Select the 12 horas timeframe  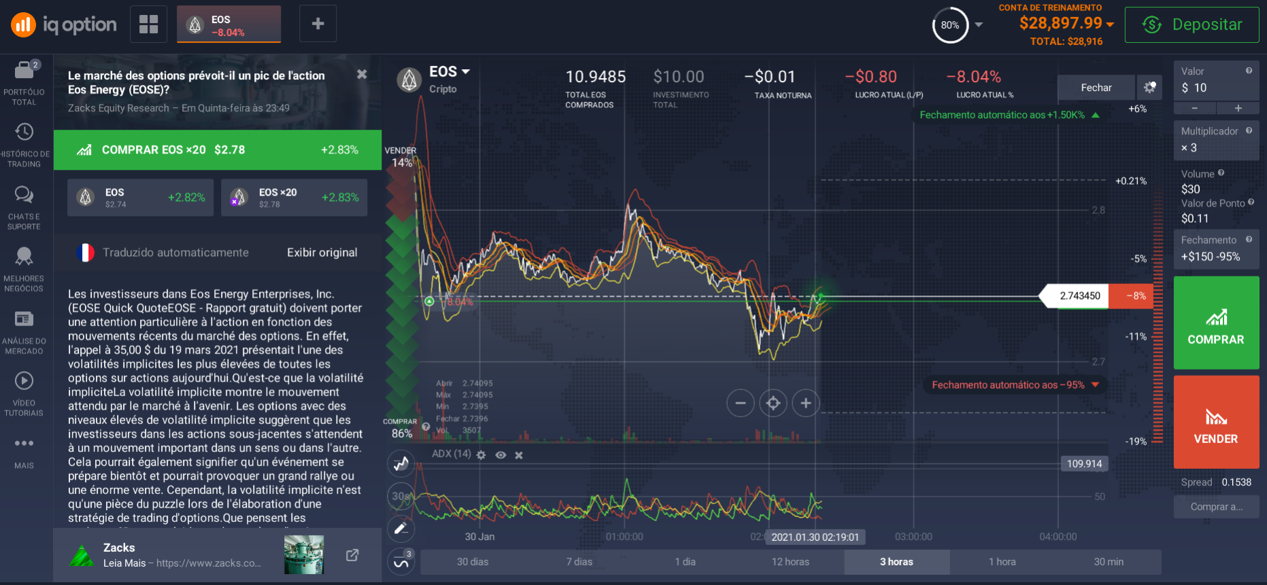(790, 562)
